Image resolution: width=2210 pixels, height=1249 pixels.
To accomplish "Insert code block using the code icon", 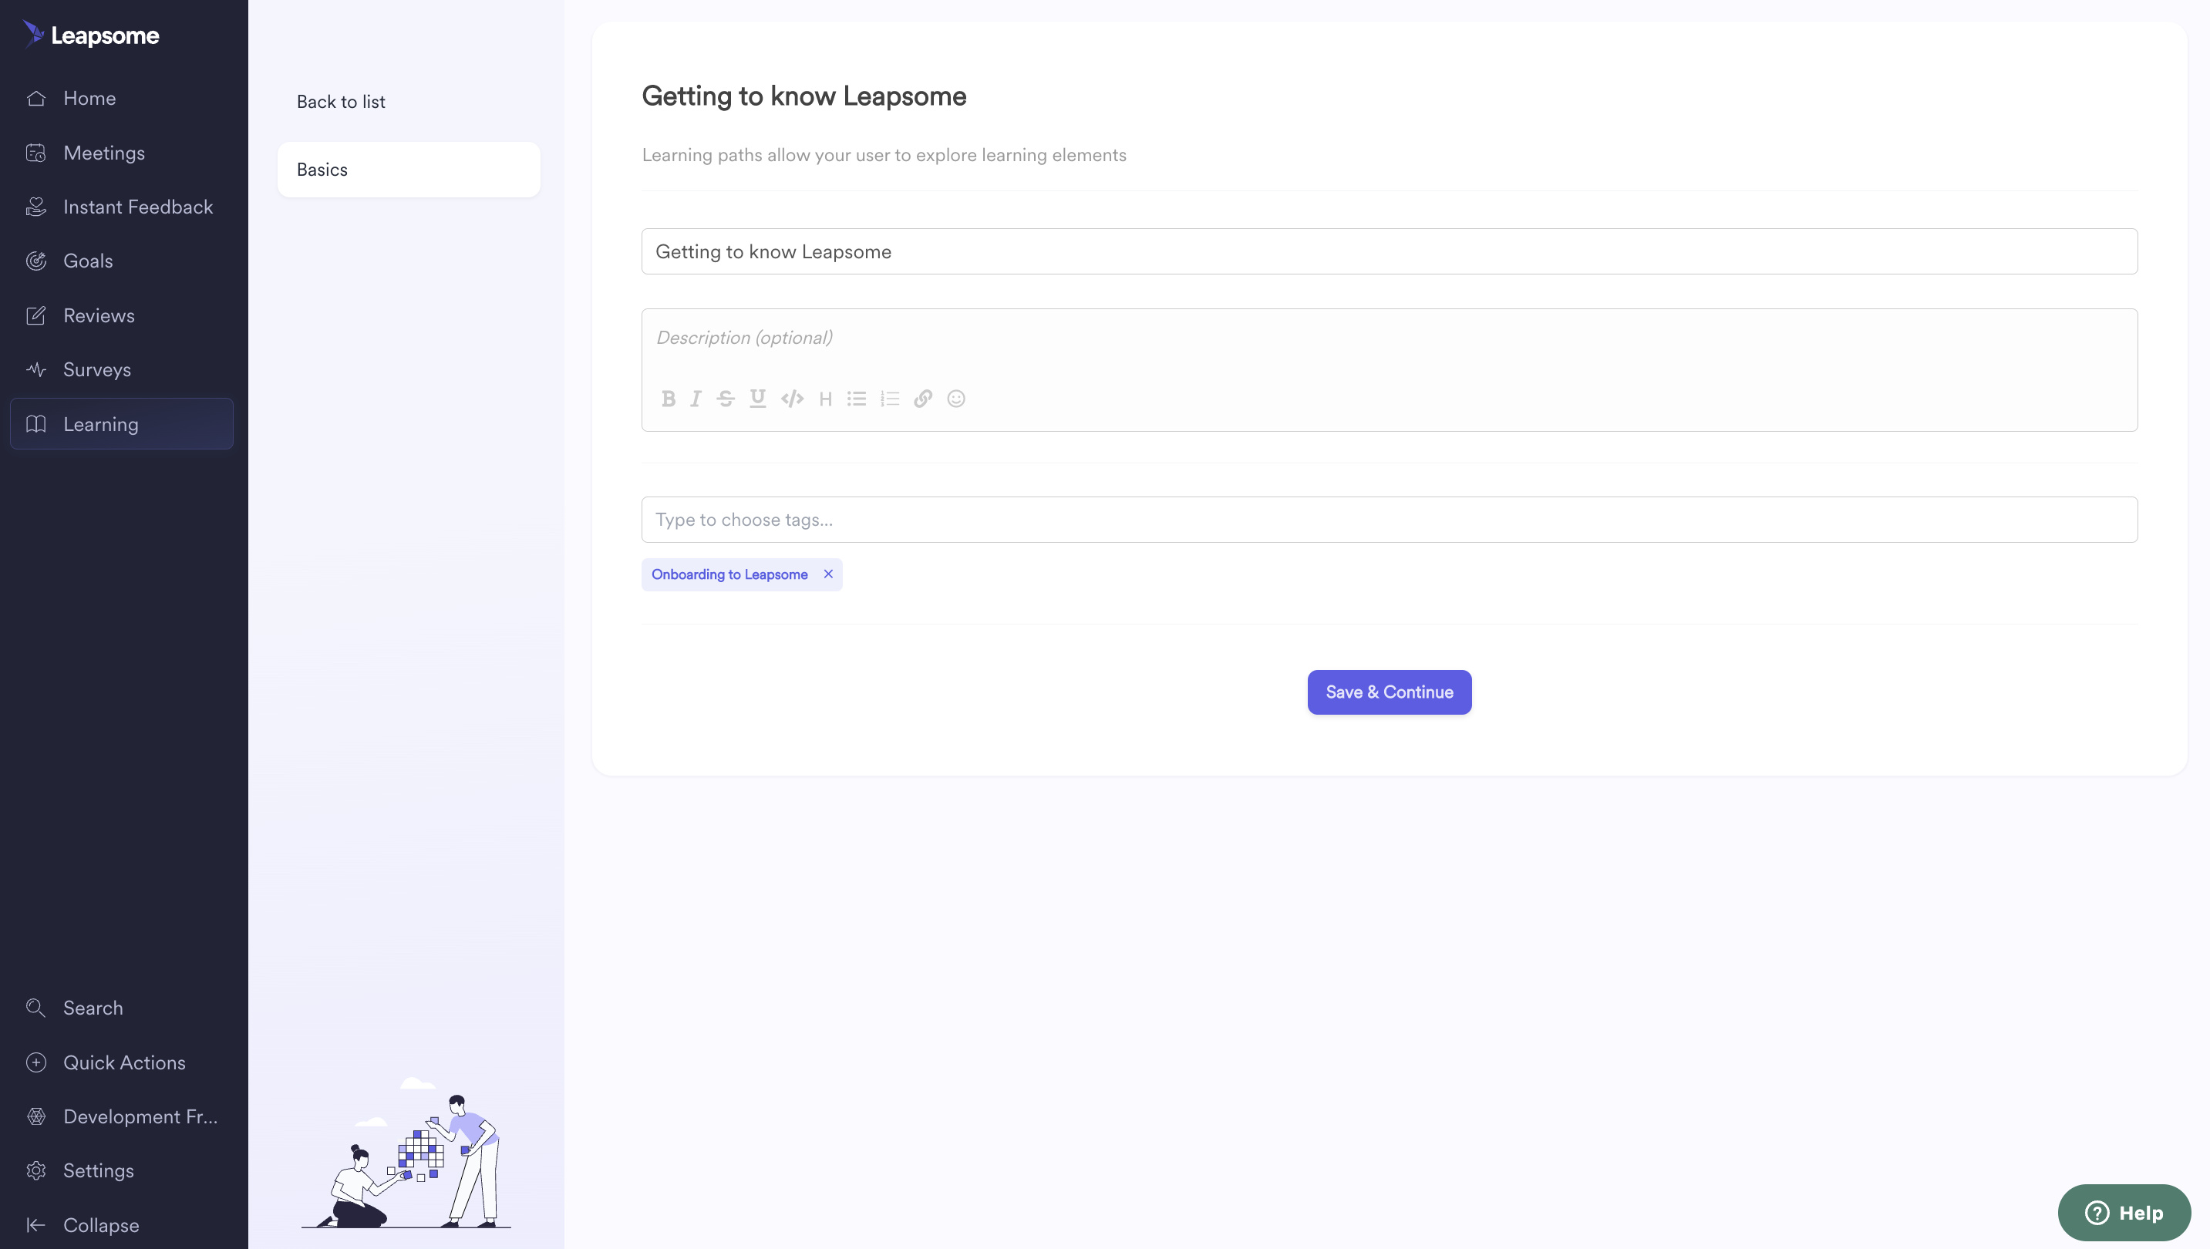I will click(792, 399).
